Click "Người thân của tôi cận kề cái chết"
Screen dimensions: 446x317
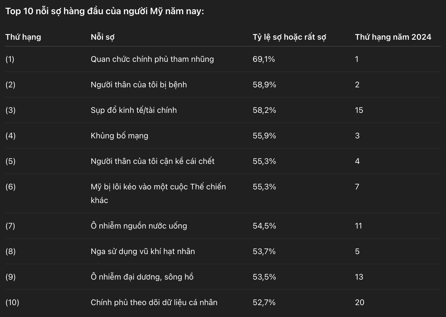[x=152, y=161]
